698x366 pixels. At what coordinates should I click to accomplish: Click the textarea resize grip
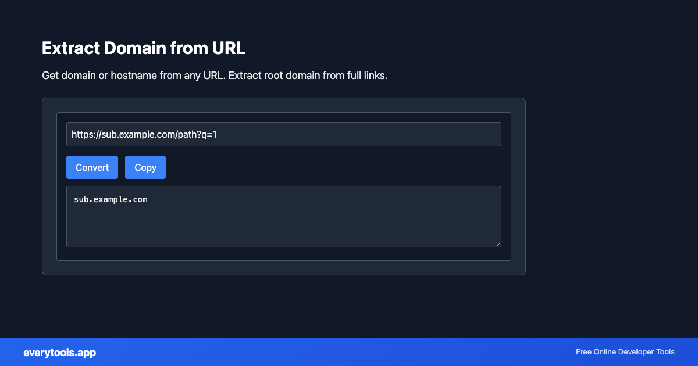pyautogui.click(x=498, y=244)
